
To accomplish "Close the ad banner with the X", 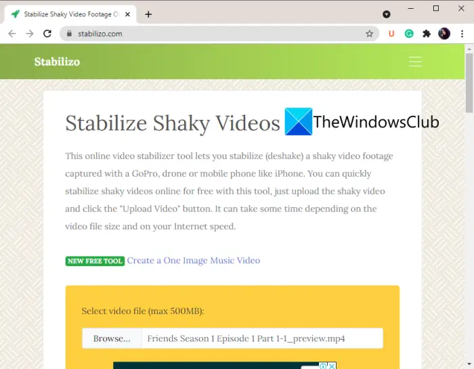I will click(332, 366).
